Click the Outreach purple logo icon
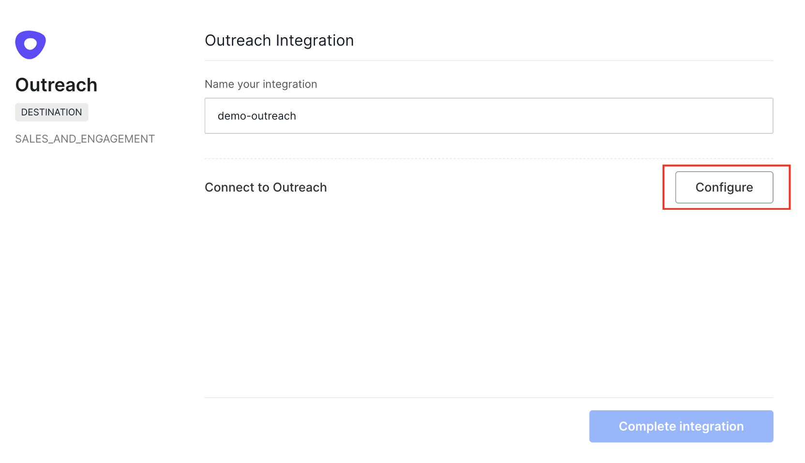The image size is (805, 463). tap(30, 45)
